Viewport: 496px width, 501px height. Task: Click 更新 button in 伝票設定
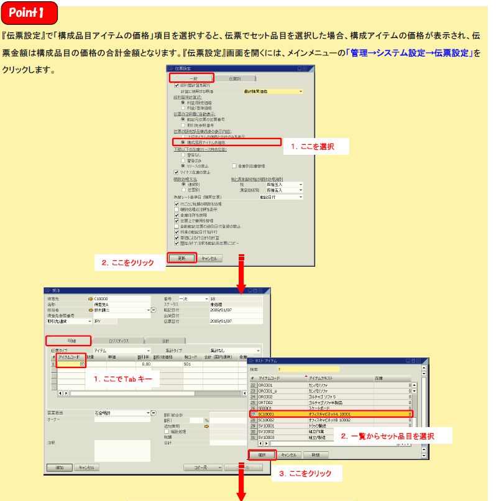[x=181, y=258]
